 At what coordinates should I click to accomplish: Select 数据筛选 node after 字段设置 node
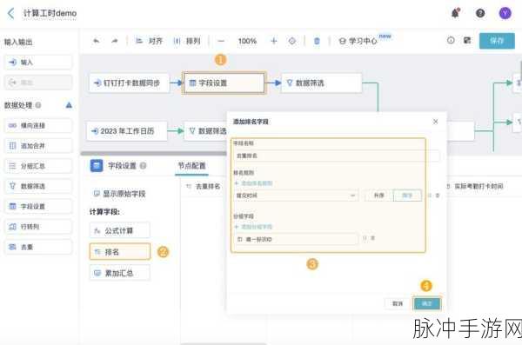pyautogui.click(x=322, y=83)
